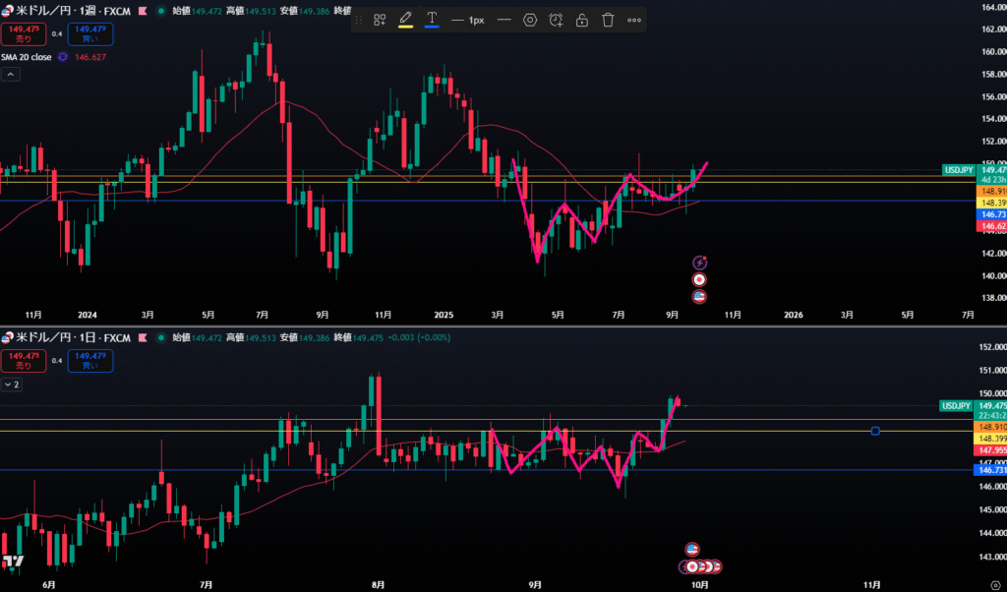Open more options three-dot menu
The width and height of the screenshot is (1007, 592).
point(634,20)
